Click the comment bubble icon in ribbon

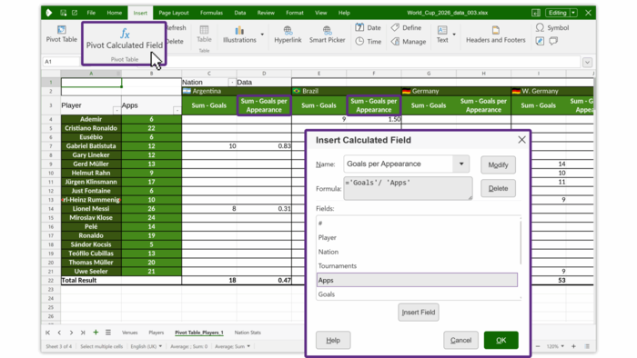(553, 41)
